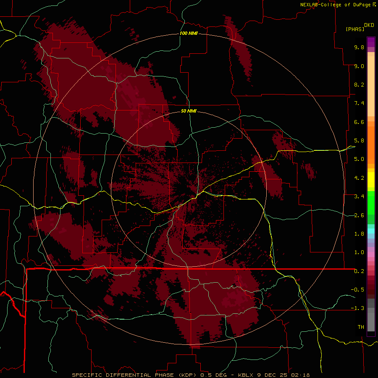378x378 pixels.
Task: Click the 6.6 color scale value
Action: click(359, 122)
